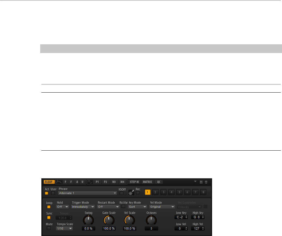Switch to the STEP M tab
The height and width of the screenshot is (236, 282).
[134, 182]
